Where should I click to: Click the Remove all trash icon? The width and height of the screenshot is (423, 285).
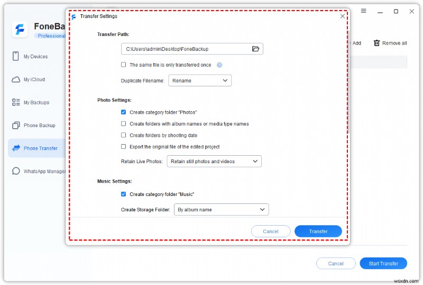pos(376,43)
